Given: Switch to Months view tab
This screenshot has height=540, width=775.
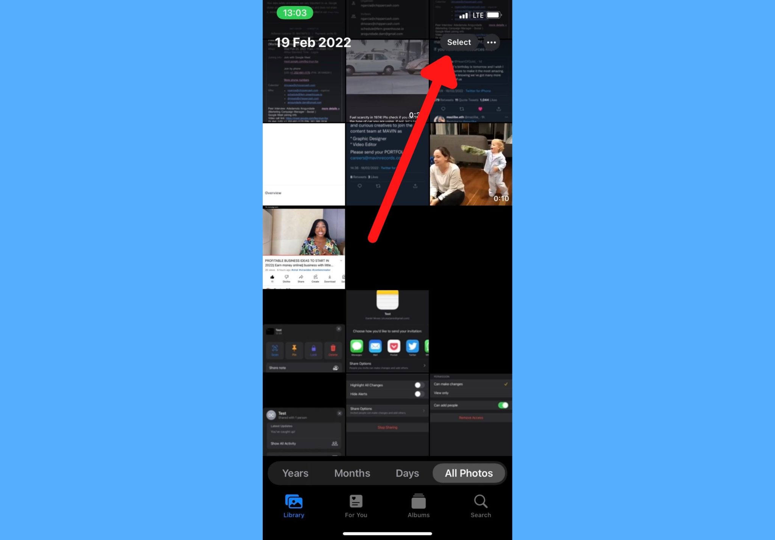Looking at the screenshot, I should pyautogui.click(x=352, y=473).
